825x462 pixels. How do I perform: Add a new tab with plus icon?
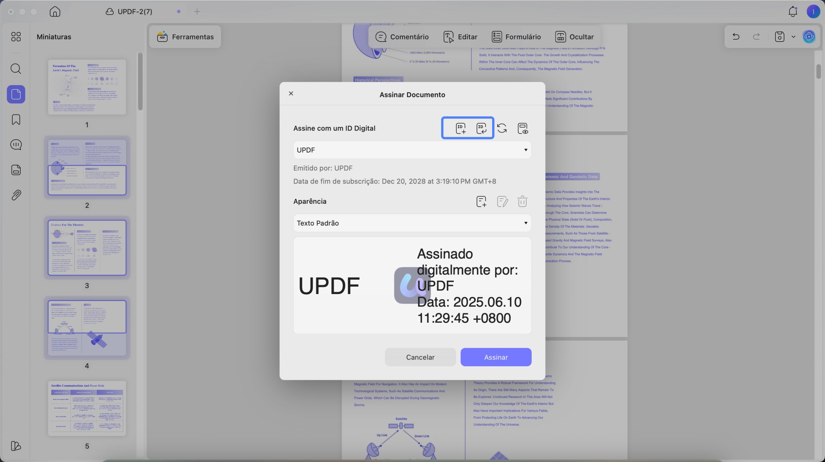(x=197, y=12)
